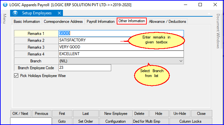Open the Configuration button
The width and height of the screenshot is (224, 125).
pos(116,121)
